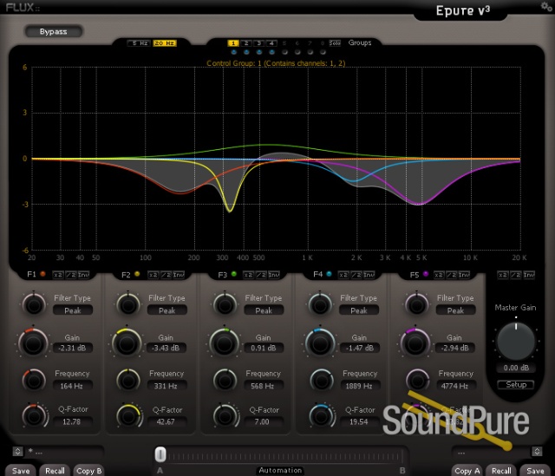Select channel group 3 tab
This screenshot has height=476, width=555.
pos(258,43)
